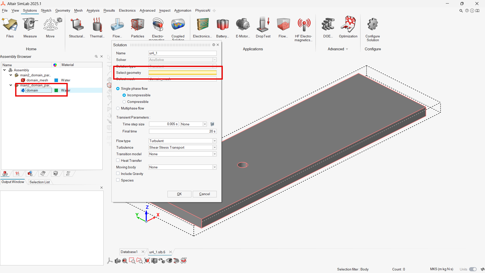Close the Solution dialog

[218, 45]
